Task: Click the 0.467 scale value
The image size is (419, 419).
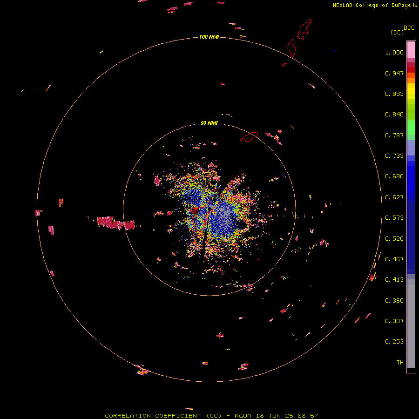Action: coord(394,259)
